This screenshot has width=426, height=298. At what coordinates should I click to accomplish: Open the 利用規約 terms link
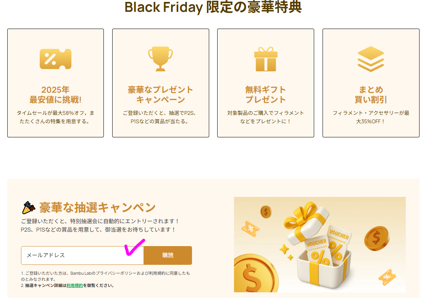[74, 285]
